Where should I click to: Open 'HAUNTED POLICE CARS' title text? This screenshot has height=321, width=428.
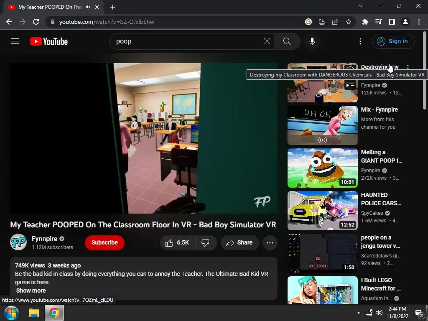coord(381,199)
